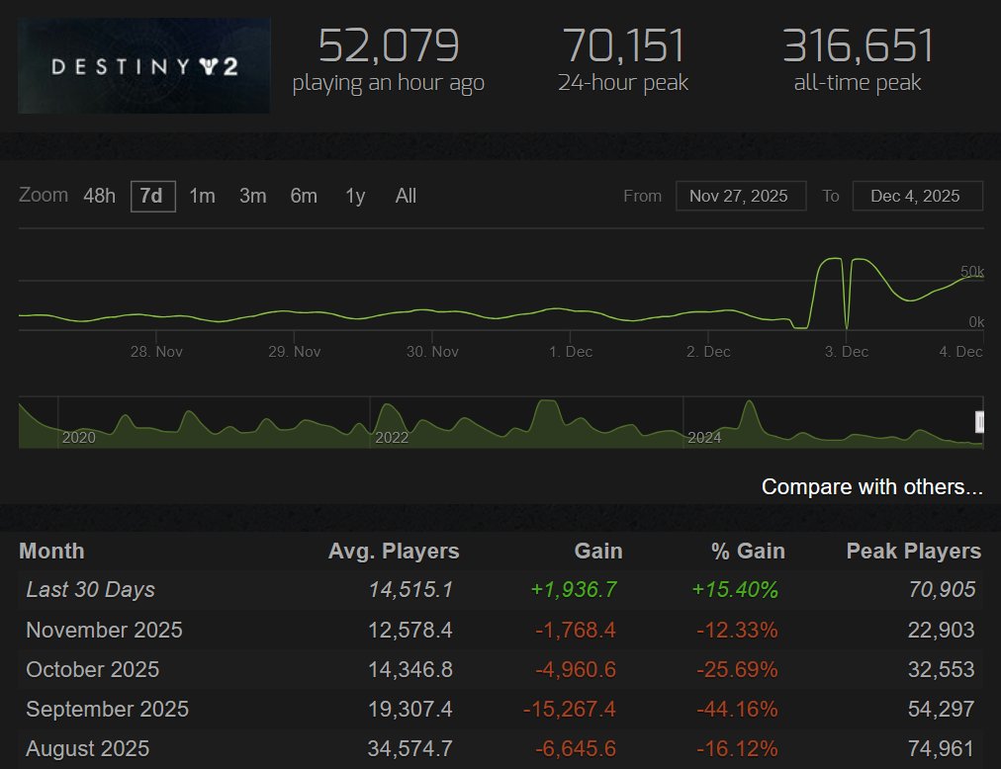The width and height of the screenshot is (1001, 769).
Task: Click the 2022 marker in navigator timeline
Action: (x=392, y=438)
